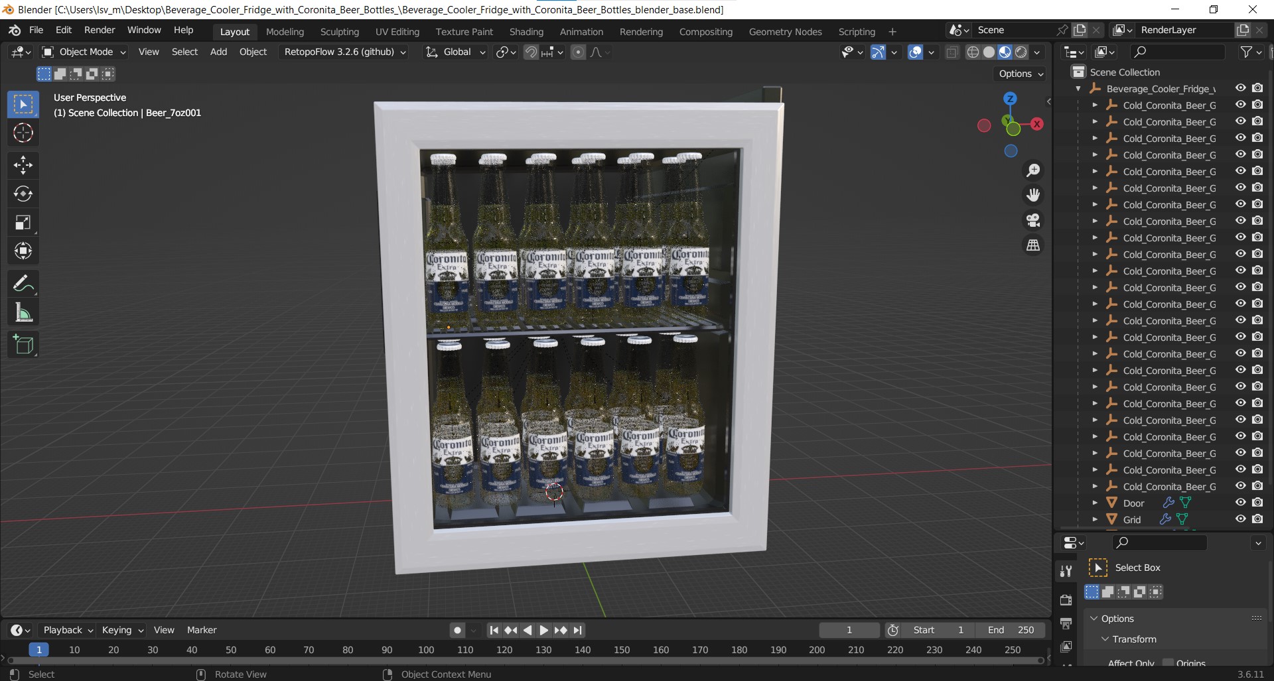1274x681 pixels.
Task: Hide the Door object in viewport
Action: pos(1240,503)
